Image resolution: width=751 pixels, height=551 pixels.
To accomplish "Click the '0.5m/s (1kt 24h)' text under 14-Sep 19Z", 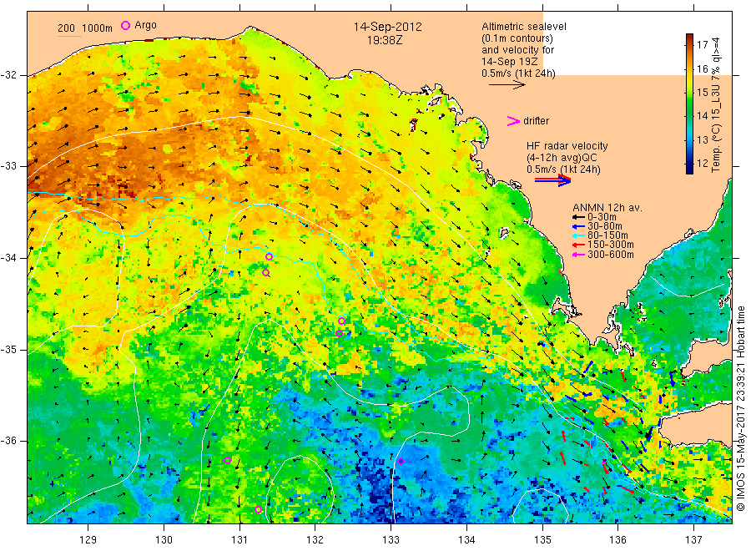I will click(519, 73).
